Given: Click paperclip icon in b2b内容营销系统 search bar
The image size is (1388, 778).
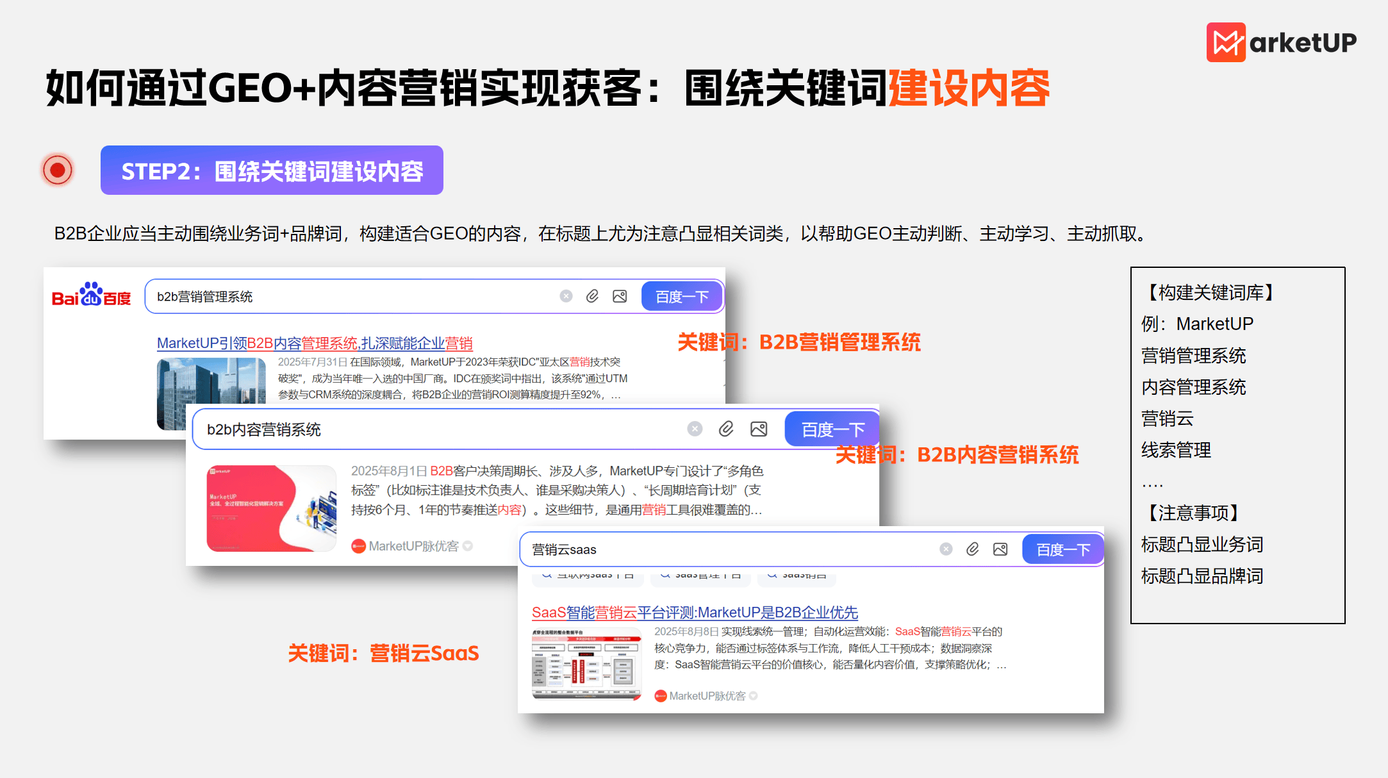Looking at the screenshot, I should (x=726, y=429).
